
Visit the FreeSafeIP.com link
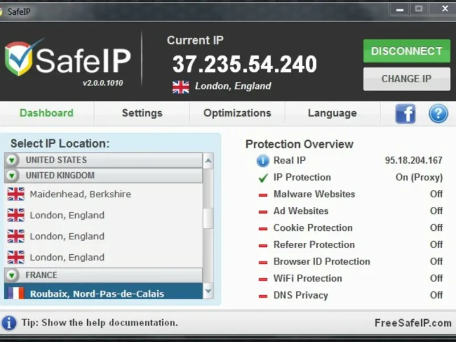[x=413, y=323]
